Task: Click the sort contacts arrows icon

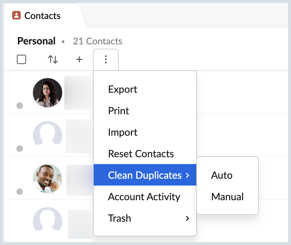Action: click(x=53, y=59)
